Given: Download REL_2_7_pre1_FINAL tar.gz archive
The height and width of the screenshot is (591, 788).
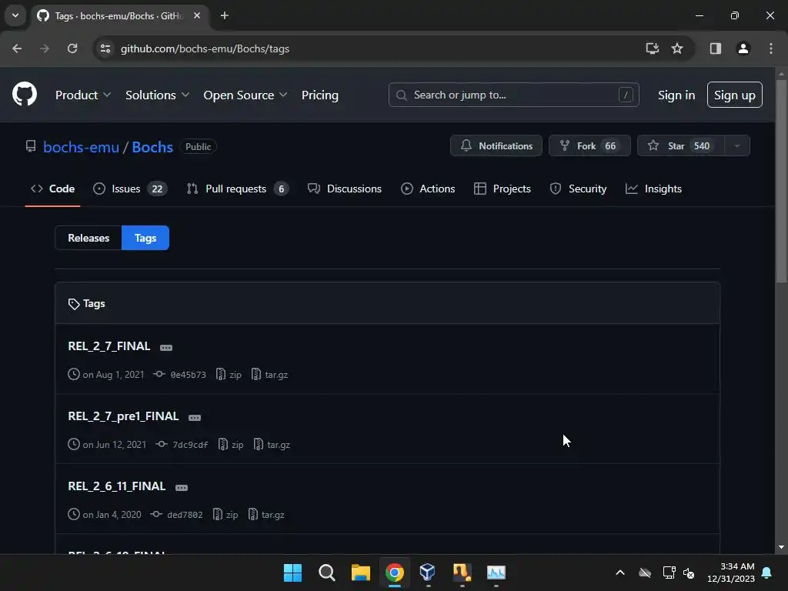Looking at the screenshot, I should (x=272, y=444).
